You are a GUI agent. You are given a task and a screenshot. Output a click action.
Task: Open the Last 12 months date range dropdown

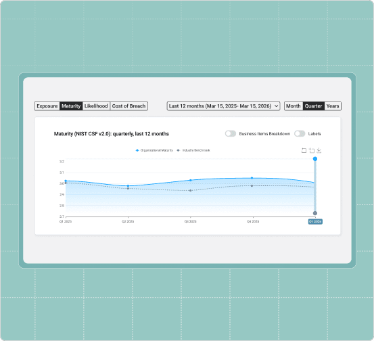coord(223,106)
